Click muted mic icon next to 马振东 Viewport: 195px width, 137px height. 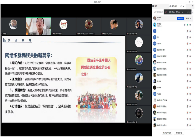tap(187, 94)
